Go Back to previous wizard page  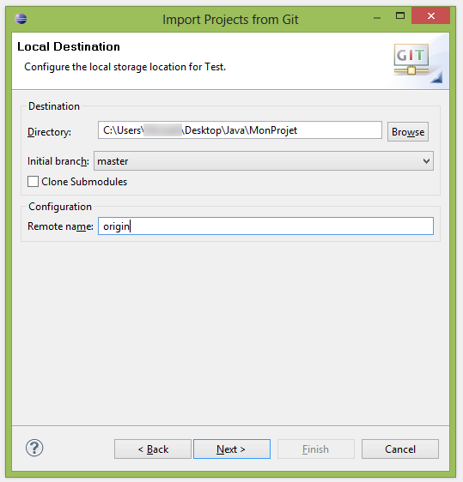tap(153, 449)
